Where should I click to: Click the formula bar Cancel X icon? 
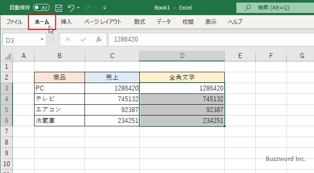click(x=68, y=39)
